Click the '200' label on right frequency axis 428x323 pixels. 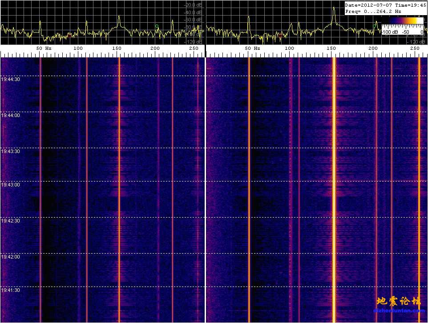373,48
